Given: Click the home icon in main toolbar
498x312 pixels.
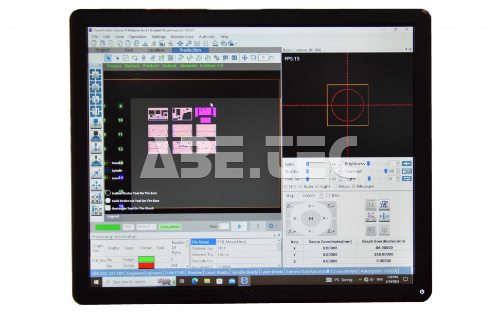Looking at the screenshot, I should pos(215,43).
